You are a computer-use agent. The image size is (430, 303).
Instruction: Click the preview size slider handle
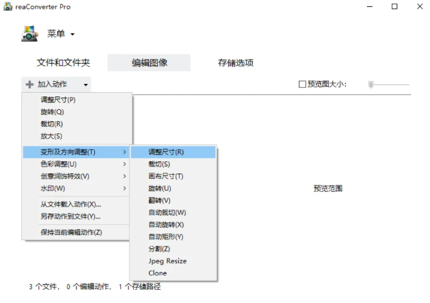[371, 84]
